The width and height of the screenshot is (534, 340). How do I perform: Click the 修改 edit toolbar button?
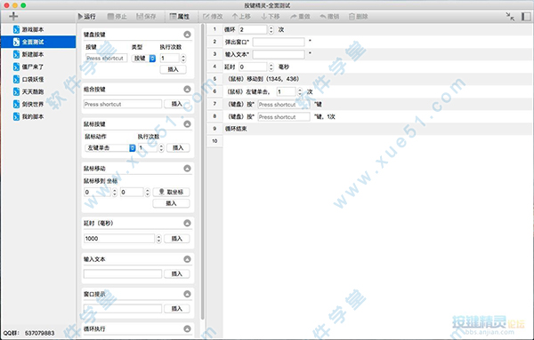point(213,16)
